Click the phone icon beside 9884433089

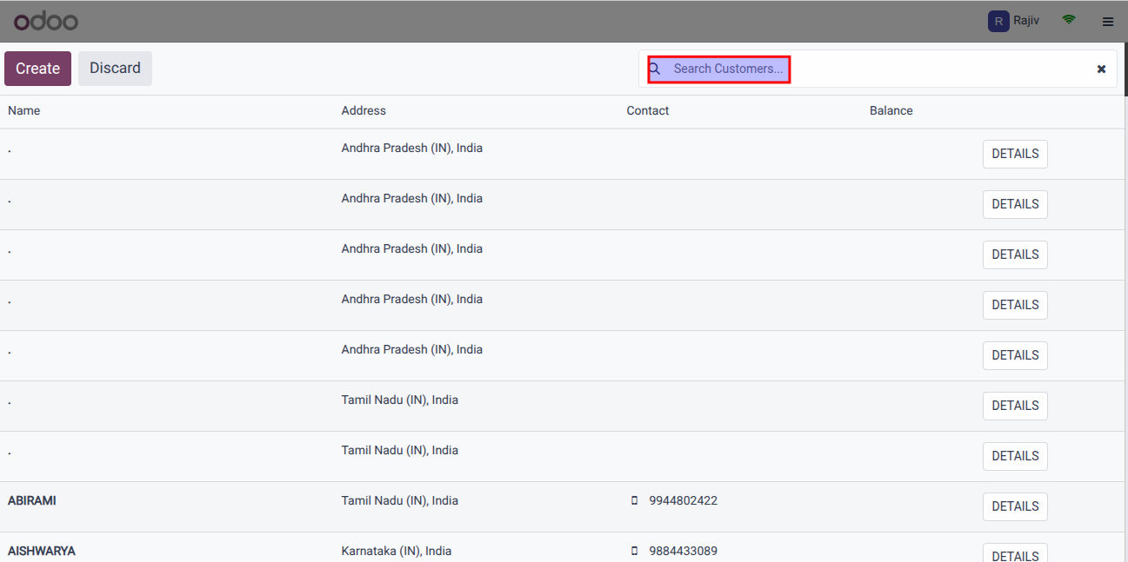[x=634, y=552]
